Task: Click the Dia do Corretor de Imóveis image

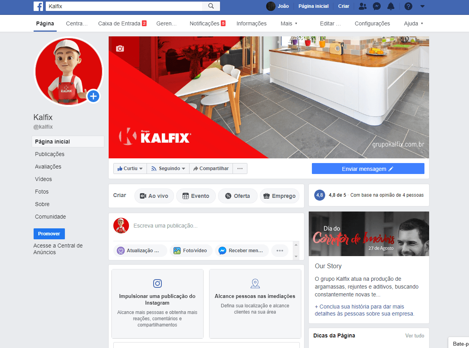Action: click(369, 234)
